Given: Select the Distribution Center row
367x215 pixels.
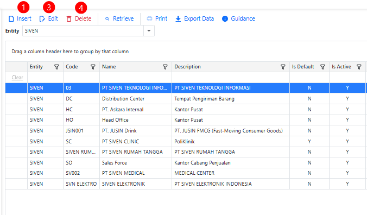Looking at the screenshot, I should coord(186,98).
